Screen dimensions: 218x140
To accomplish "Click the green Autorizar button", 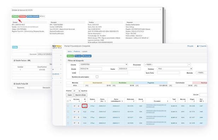I will [15, 16].
